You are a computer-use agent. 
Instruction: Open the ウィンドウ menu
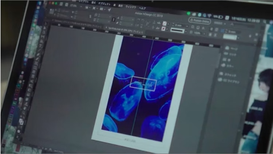pyautogui.click(x=131, y=7)
